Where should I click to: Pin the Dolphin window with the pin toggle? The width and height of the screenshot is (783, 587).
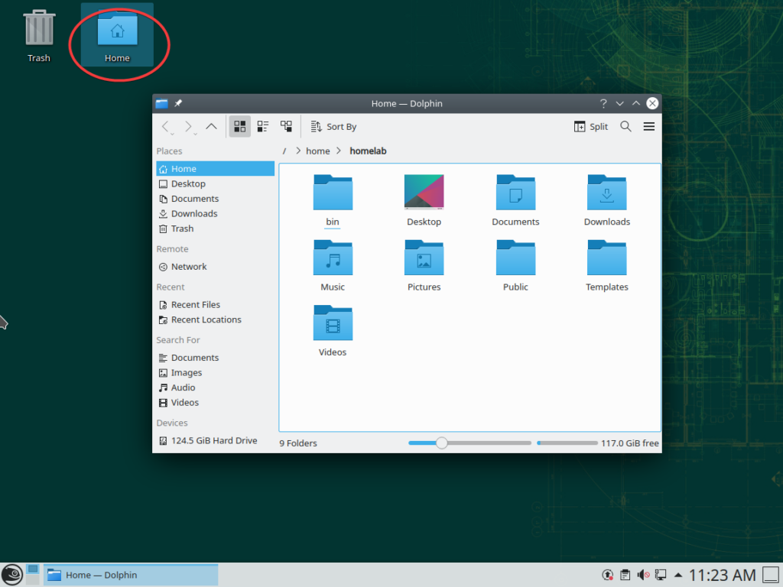coord(178,103)
